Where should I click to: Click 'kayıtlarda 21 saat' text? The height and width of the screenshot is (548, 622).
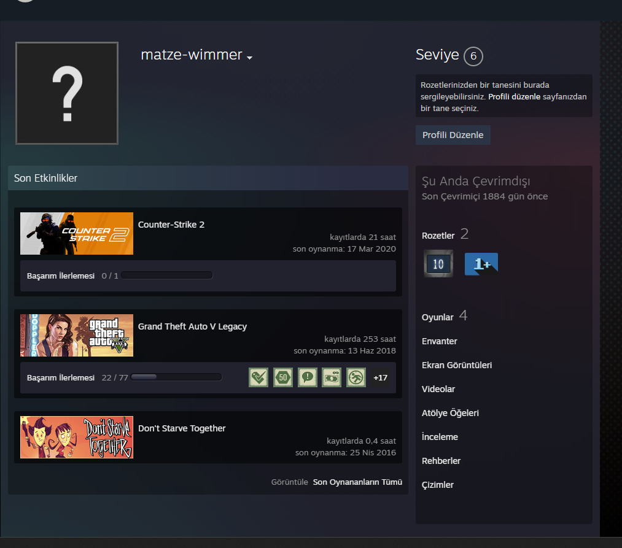tap(362, 237)
